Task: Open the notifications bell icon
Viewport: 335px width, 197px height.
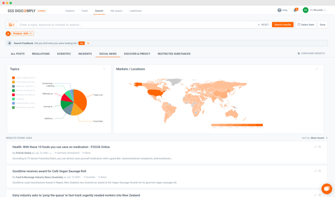Action: pos(295,10)
